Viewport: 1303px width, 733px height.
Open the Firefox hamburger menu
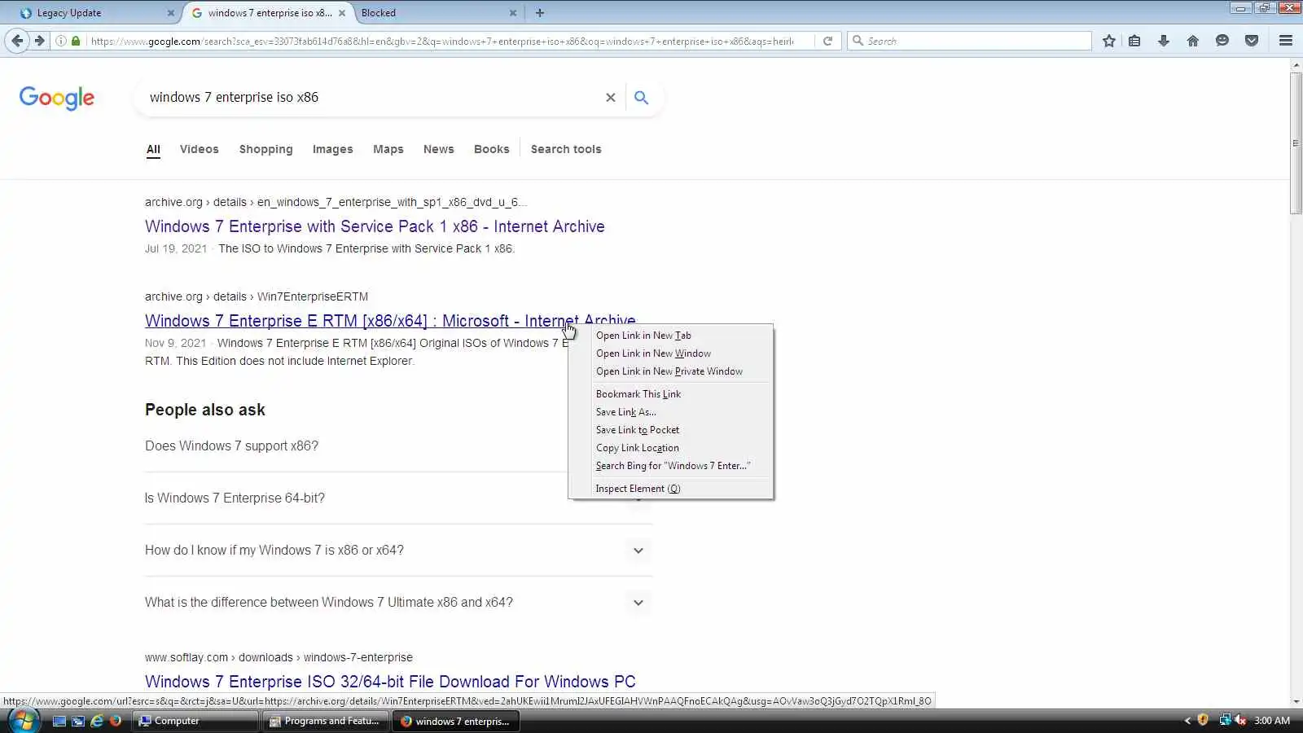click(x=1286, y=41)
